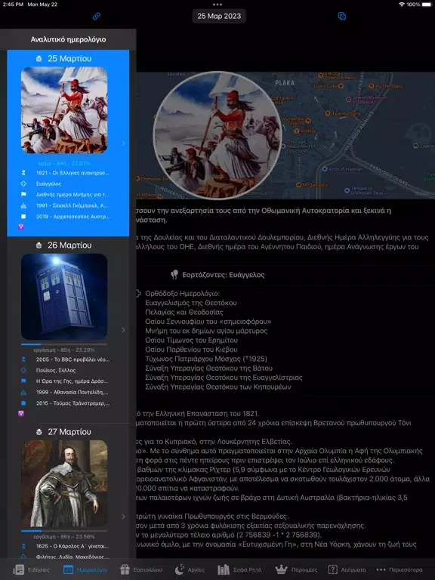Tap the Αναλυτικό ημερολόγιο panel title
The width and height of the screenshot is (435, 580).
pos(68,39)
